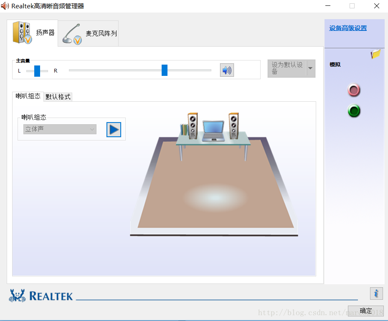Viewport: 388px width, 321px height.
Task: Close the Realtek audio manager window
Action: pos(377,6)
